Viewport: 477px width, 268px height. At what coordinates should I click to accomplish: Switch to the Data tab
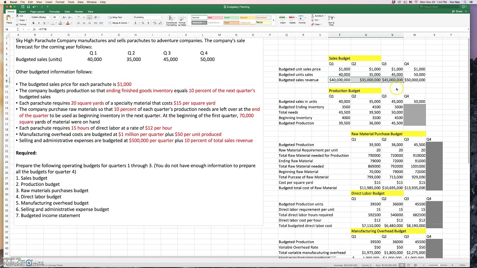click(67, 12)
